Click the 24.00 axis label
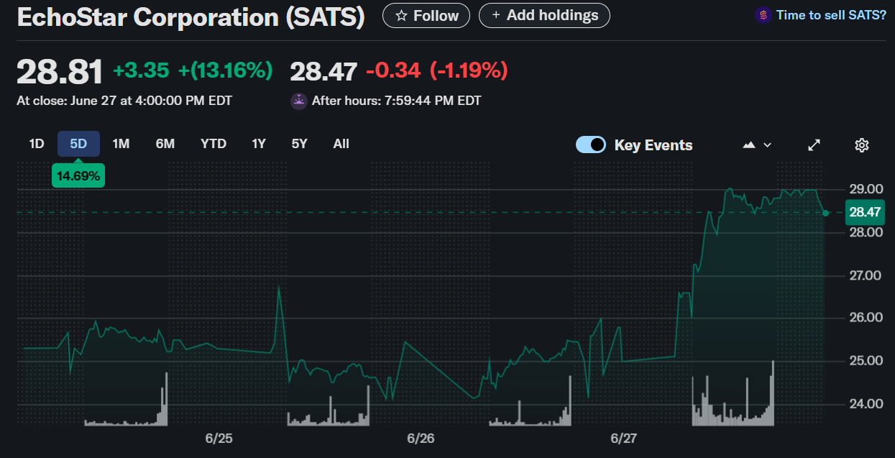 [x=866, y=403]
